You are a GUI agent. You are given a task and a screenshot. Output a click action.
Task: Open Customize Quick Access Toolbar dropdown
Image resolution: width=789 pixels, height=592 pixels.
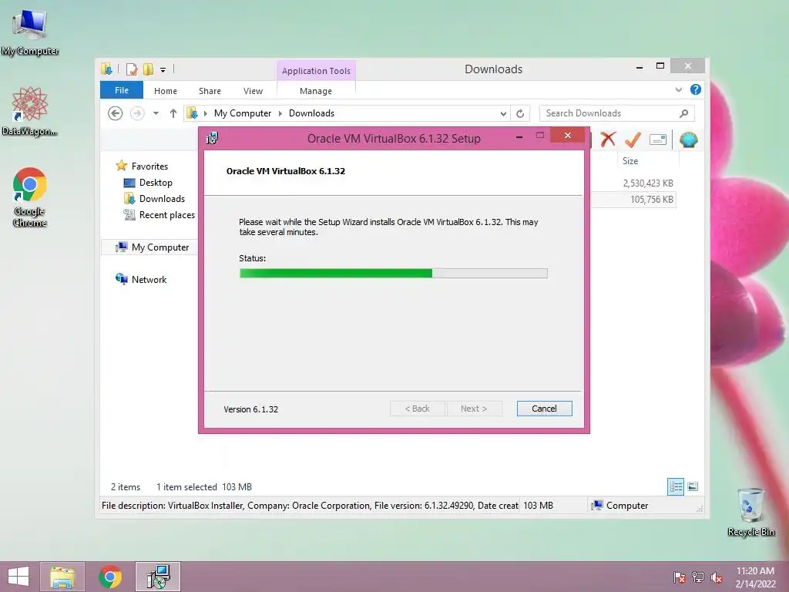coord(163,70)
